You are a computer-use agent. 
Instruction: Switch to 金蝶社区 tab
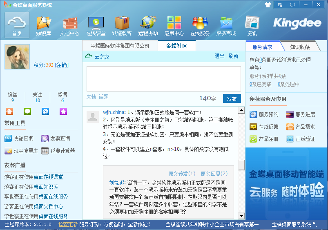tap(177, 46)
